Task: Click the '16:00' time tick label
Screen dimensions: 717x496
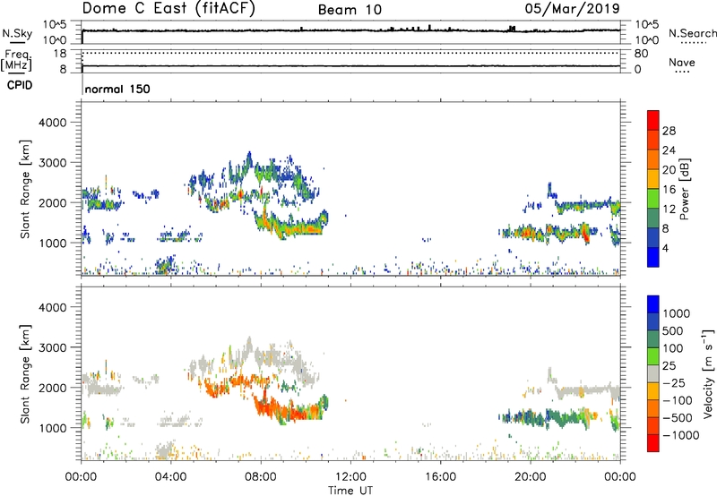Action: point(440,477)
